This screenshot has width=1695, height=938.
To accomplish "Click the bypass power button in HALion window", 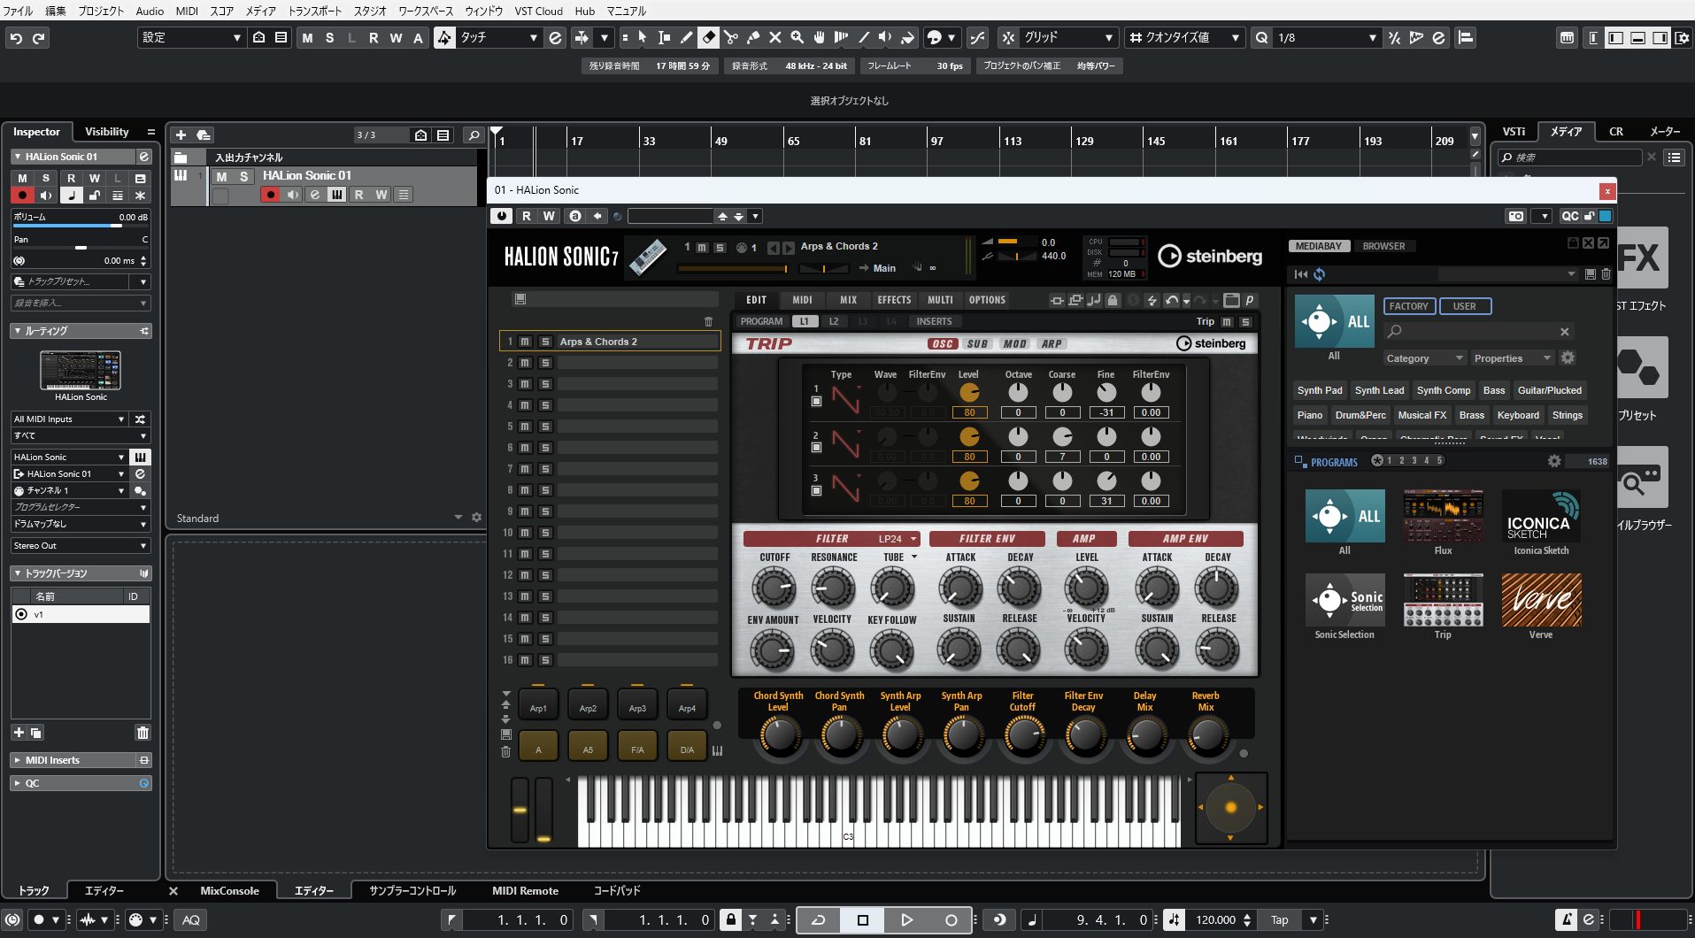I will [x=502, y=216].
